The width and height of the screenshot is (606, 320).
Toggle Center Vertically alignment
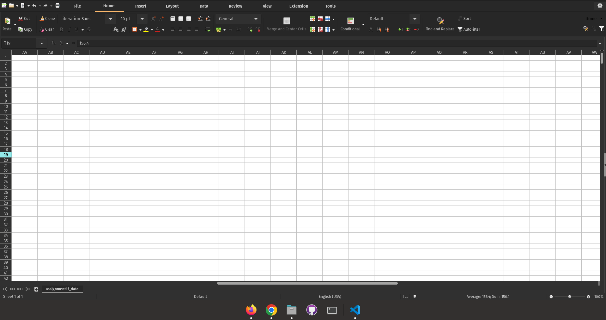(x=181, y=19)
